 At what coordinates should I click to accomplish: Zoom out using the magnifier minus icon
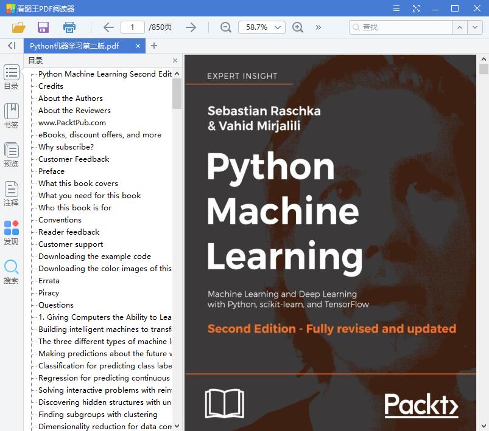click(x=225, y=27)
